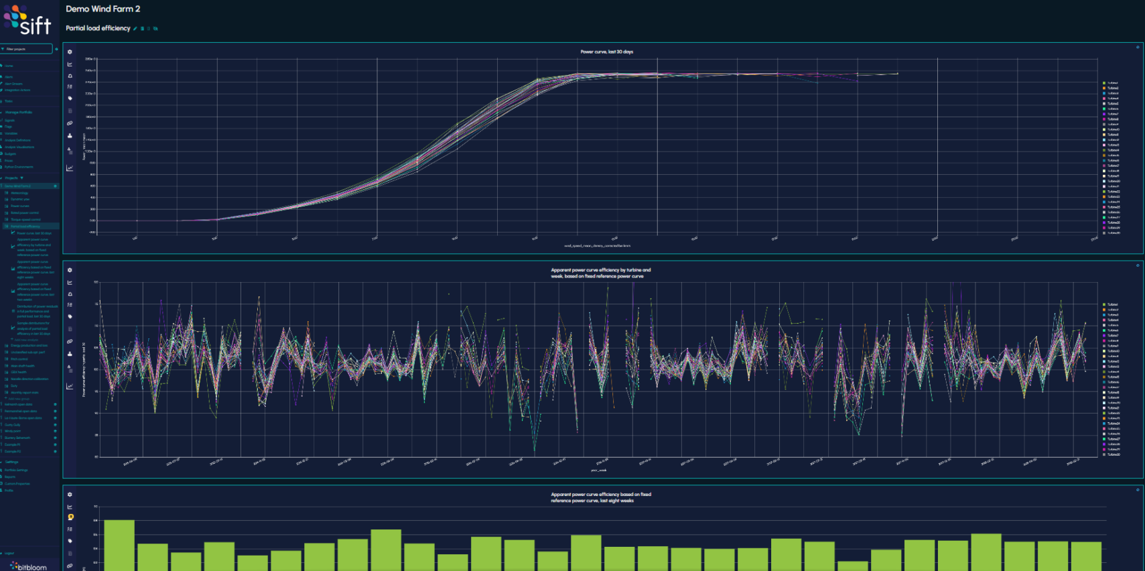1145x571 pixels.
Task: Toggle dot beside Blustery Behemoth project
Action: pyautogui.click(x=55, y=438)
